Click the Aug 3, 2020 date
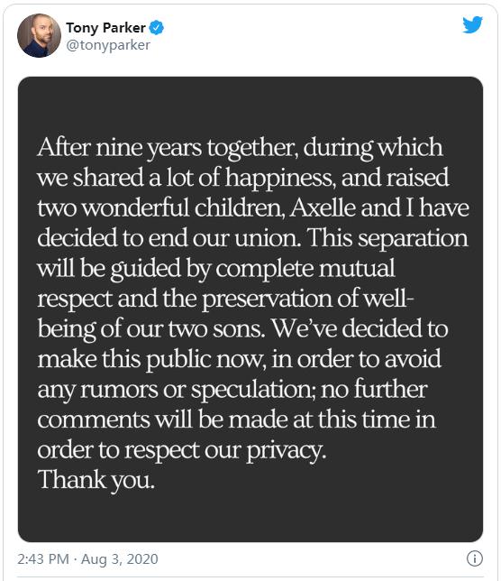501x581 pixels. point(120,558)
